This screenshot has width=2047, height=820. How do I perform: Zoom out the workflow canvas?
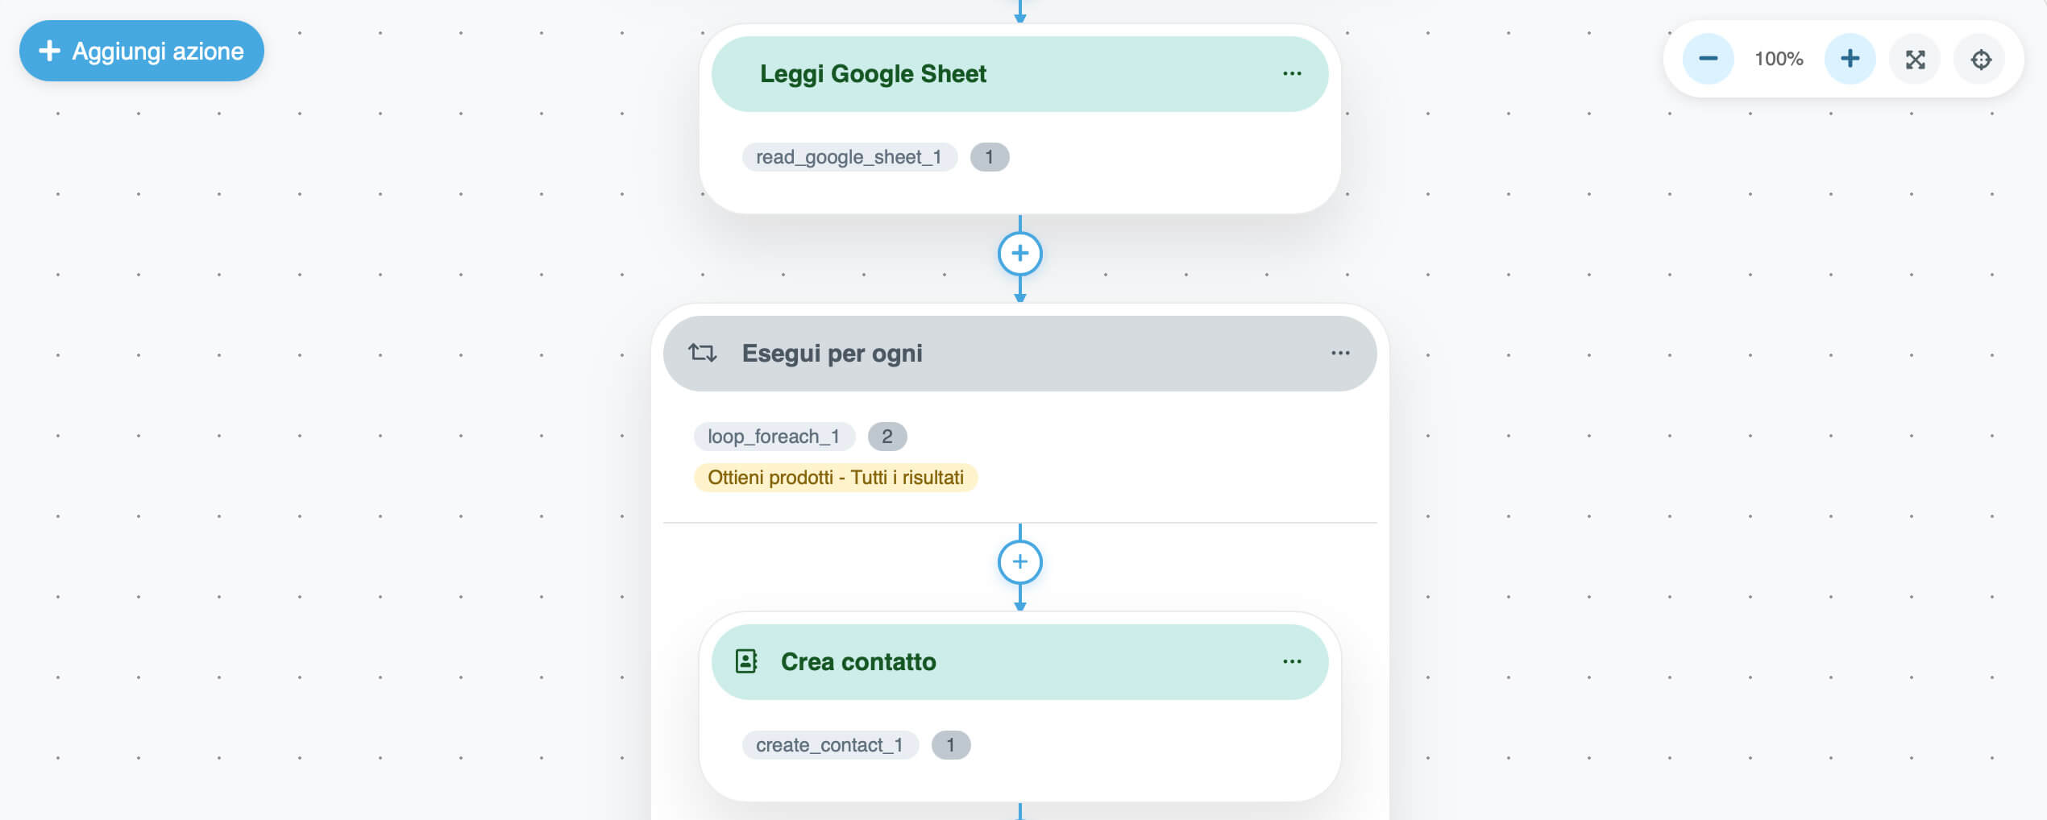pyautogui.click(x=1708, y=59)
